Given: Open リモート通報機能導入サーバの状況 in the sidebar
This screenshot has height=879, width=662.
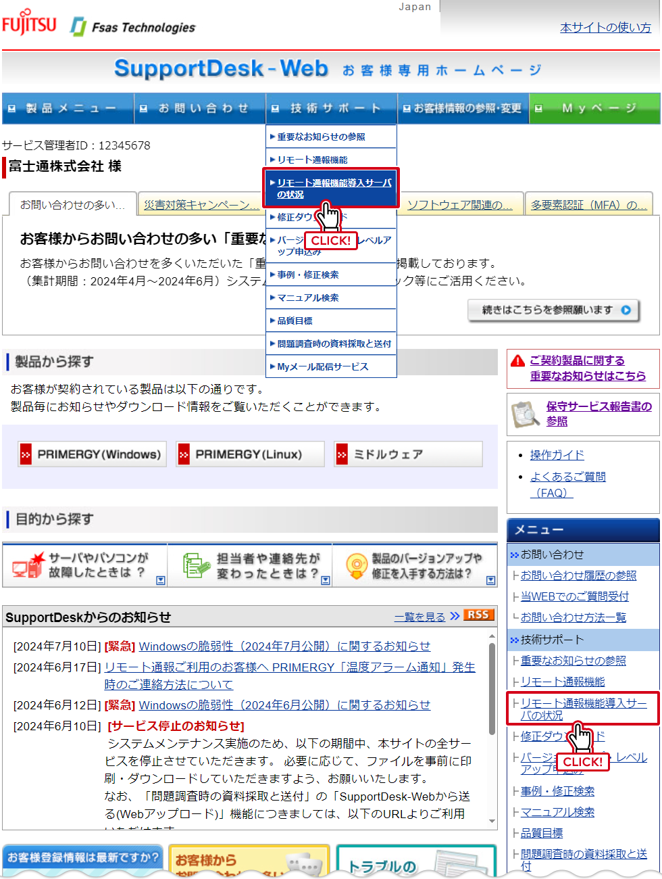Looking at the screenshot, I should (583, 709).
